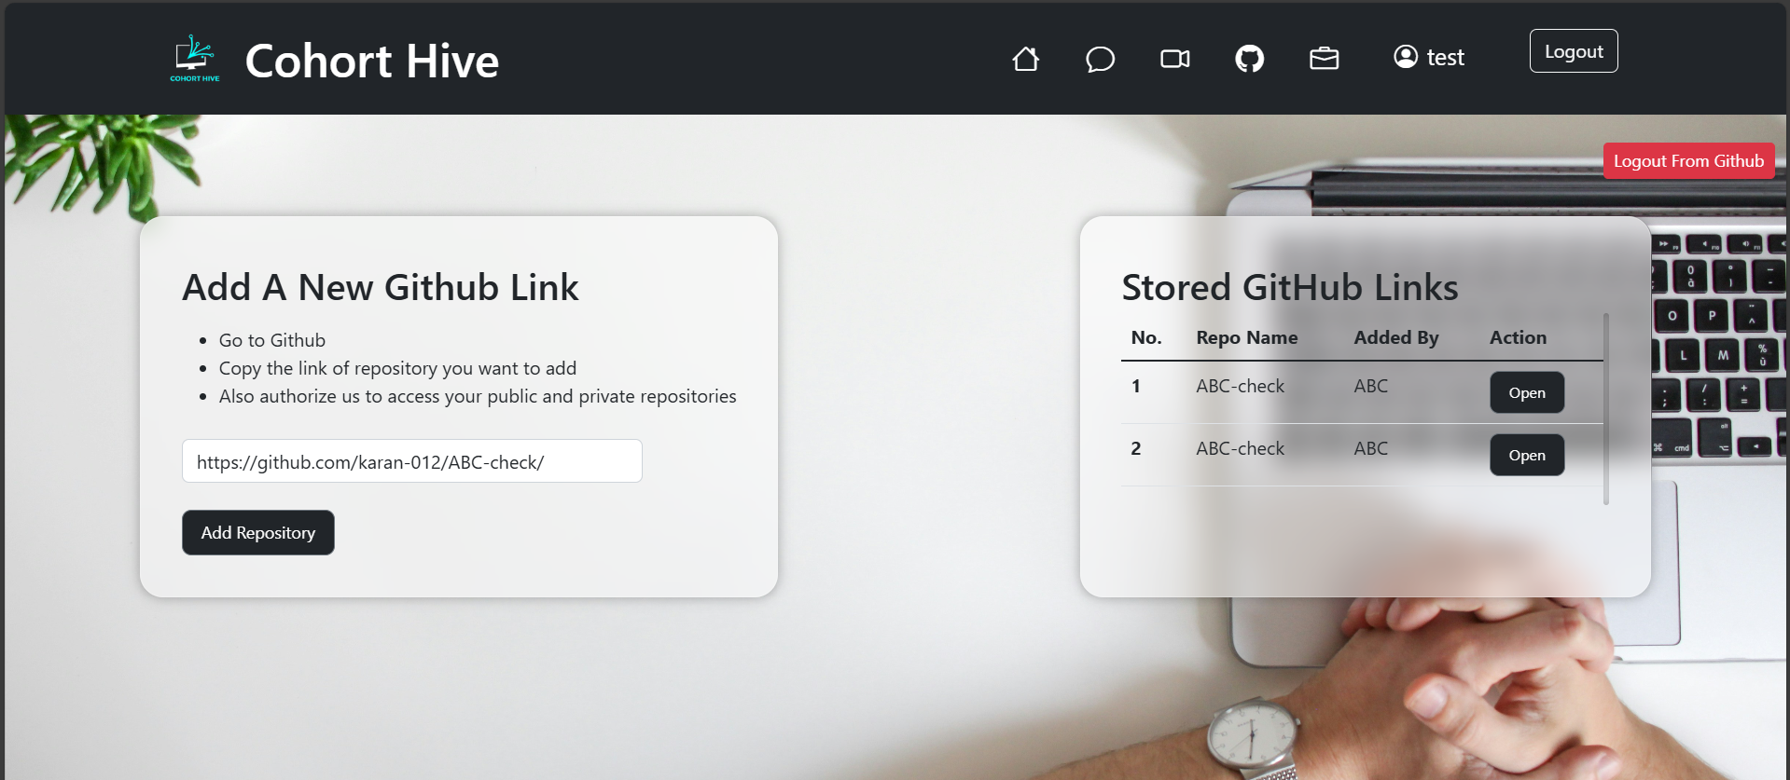Click the Cohort Hive title text
The height and width of the screenshot is (780, 1790).
coord(372,61)
